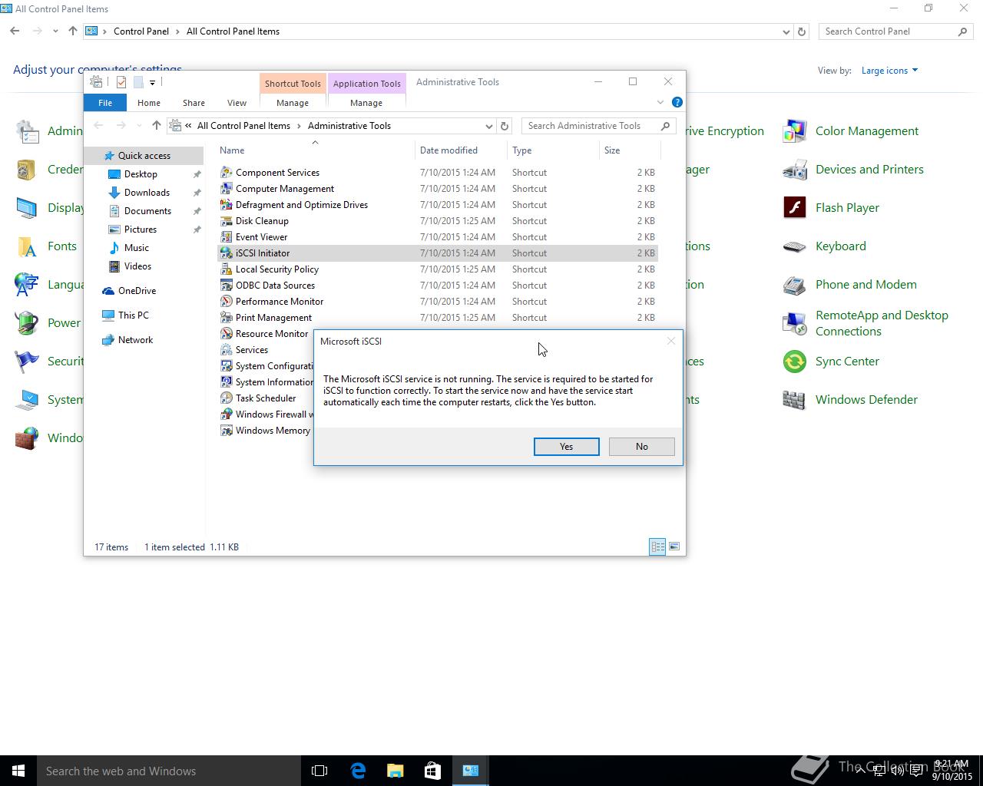The width and height of the screenshot is (983, 786).
Task: Open the Home ribbon tab
Action: click(149, 103)
